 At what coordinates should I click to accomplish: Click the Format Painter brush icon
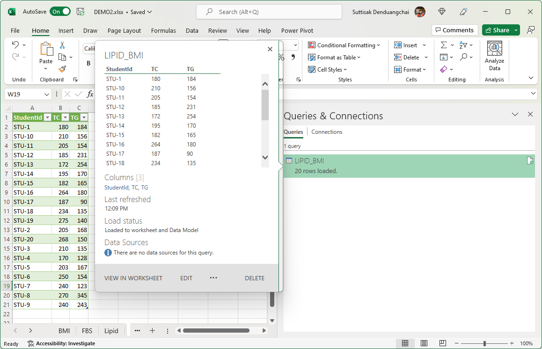click(x=62, y=69)
